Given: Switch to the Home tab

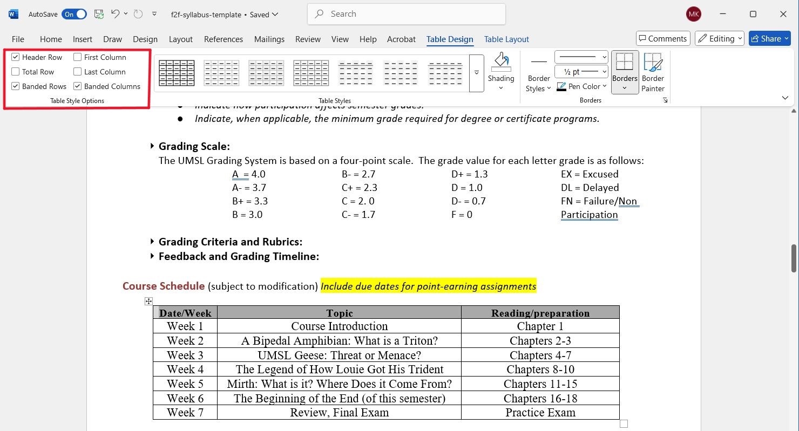Looking at the screenshot, I should coord(51,39).
